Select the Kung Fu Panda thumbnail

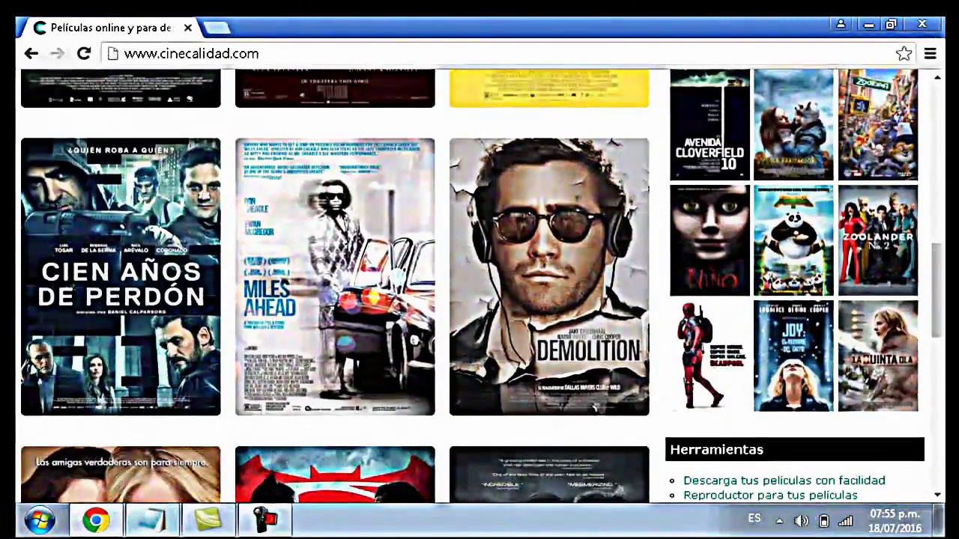point(793,240)
